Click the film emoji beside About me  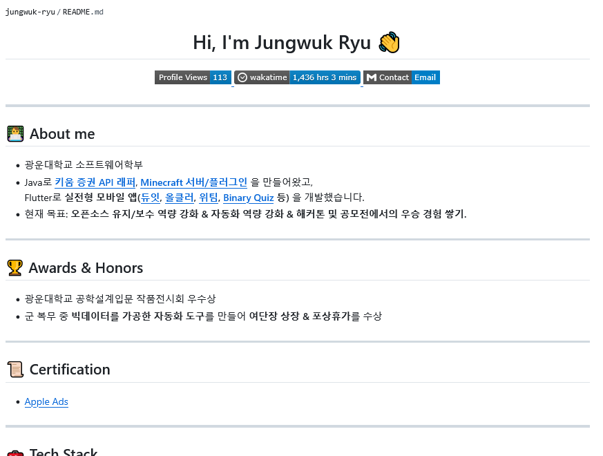15,133
